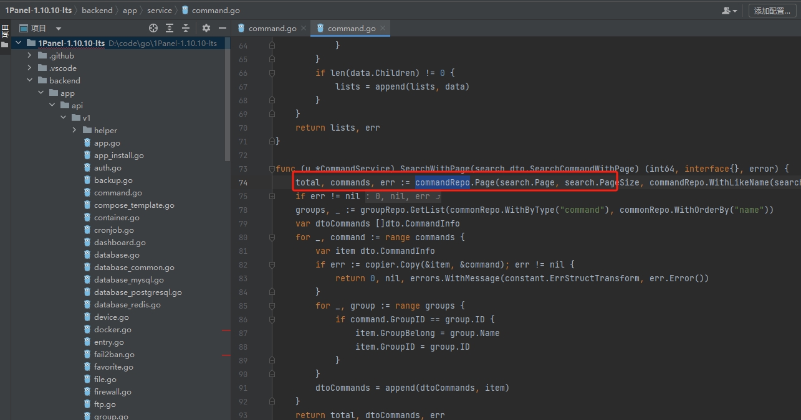This screenshot has height=420, width=801.
Task: Select container.go file
Action: (117, 217)
